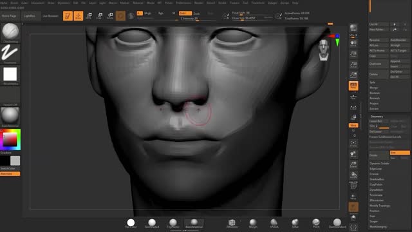
Task: Pick the Inflat brush from bottom shelf
Action: 295,224
